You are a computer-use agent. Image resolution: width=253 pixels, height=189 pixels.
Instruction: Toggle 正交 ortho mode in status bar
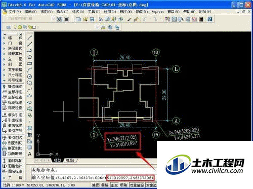(x=114, y=185)
